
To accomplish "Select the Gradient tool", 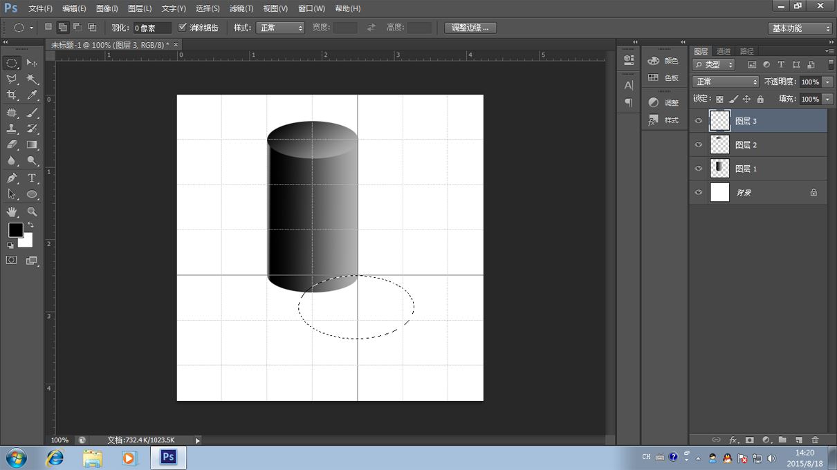I will [x=32, y=145].
